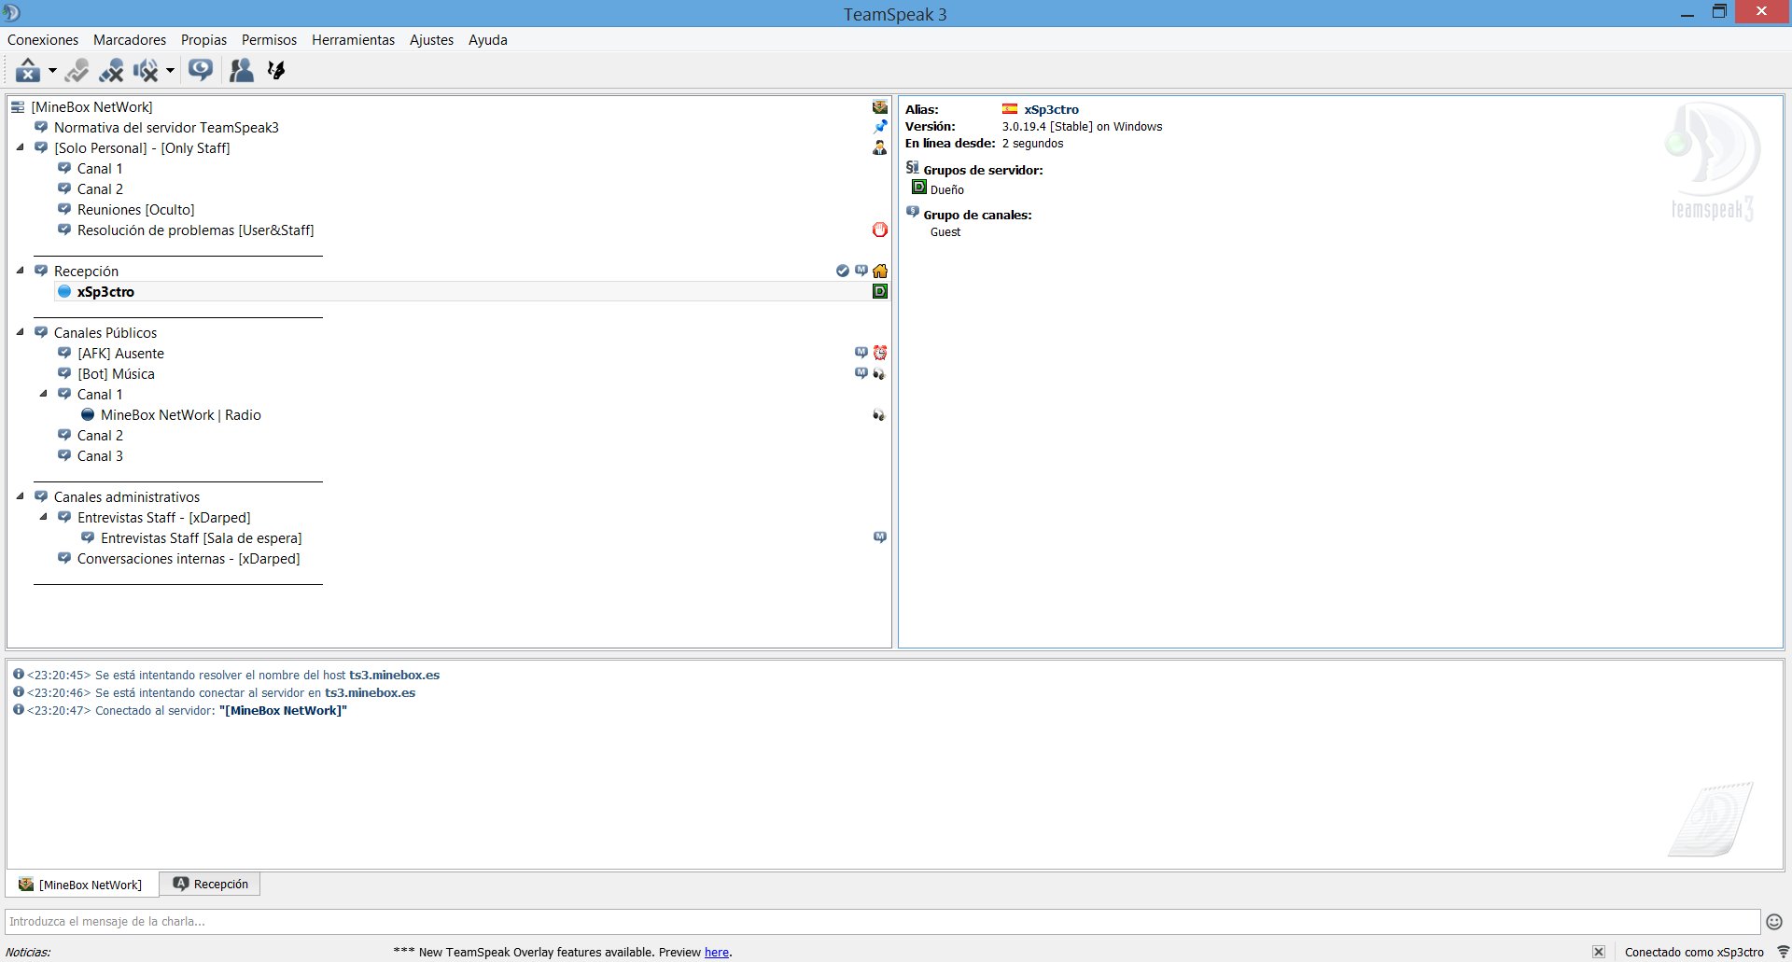The image size is (1792, 962).
Task: Open the Permisos menu
Action: (x=269, y=40)
